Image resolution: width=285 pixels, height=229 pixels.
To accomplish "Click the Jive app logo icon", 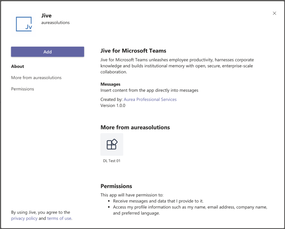I will click(24, 24).
